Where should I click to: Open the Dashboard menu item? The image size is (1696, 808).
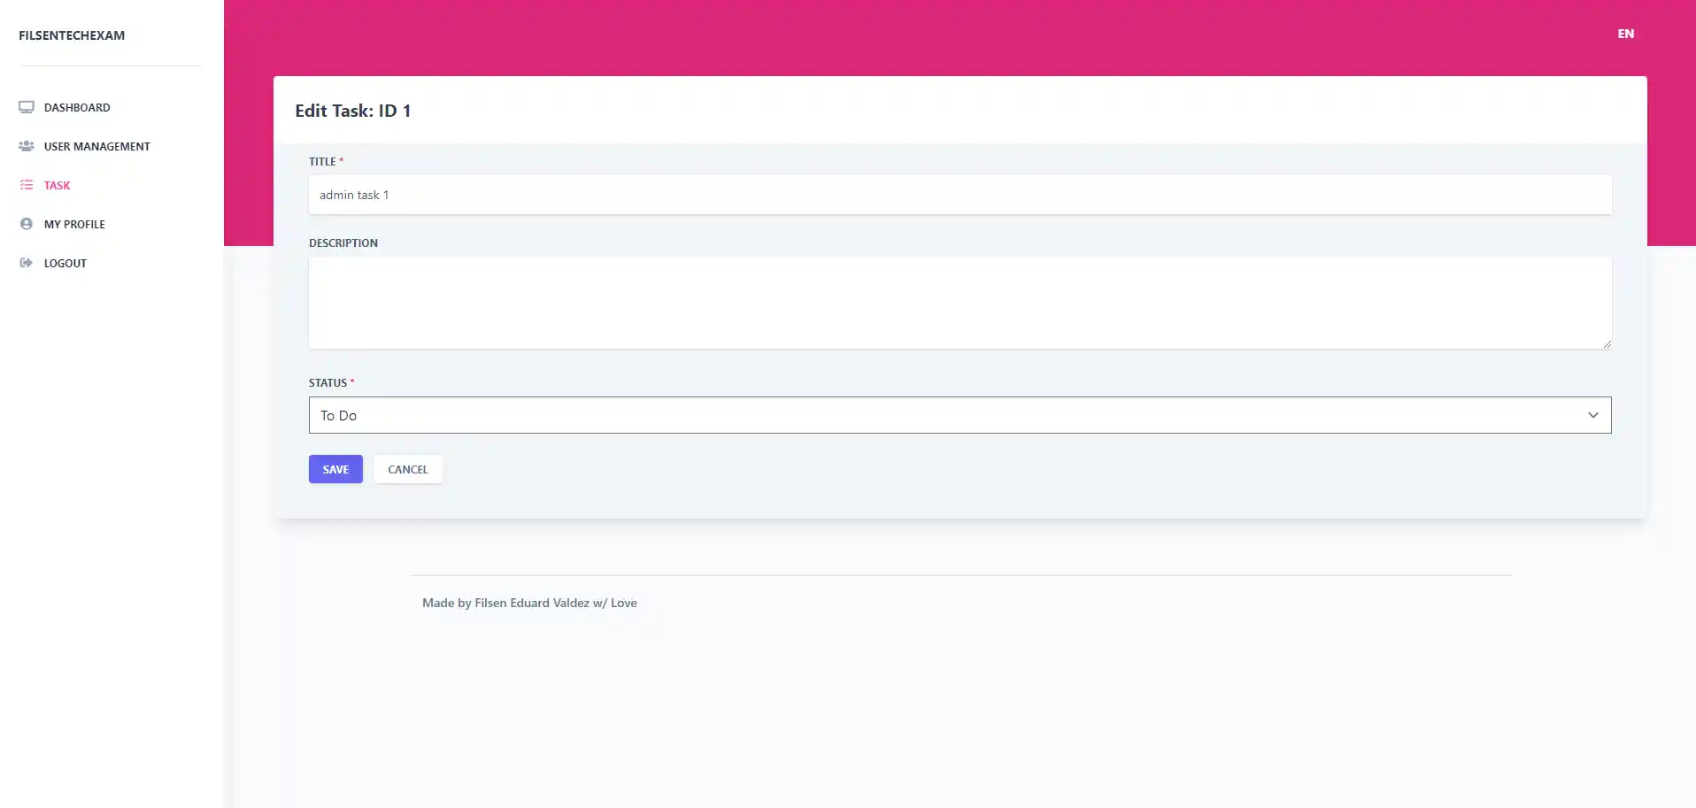click(x=77, y=107)
